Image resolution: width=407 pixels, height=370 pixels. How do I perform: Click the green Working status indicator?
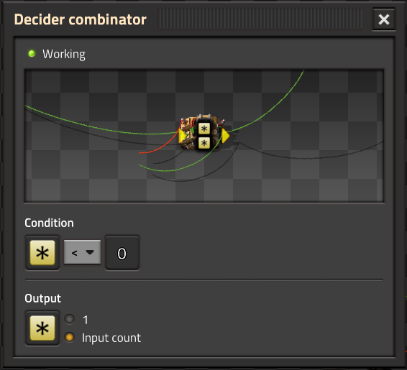point(32,54)
